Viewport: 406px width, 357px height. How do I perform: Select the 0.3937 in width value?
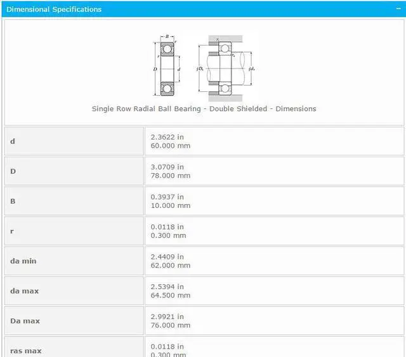[x=167, y=197]
